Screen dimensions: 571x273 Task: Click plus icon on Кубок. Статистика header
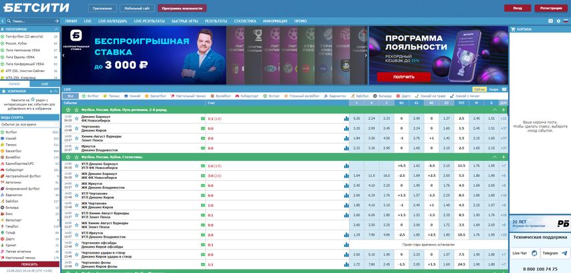[x=503, y=157]
